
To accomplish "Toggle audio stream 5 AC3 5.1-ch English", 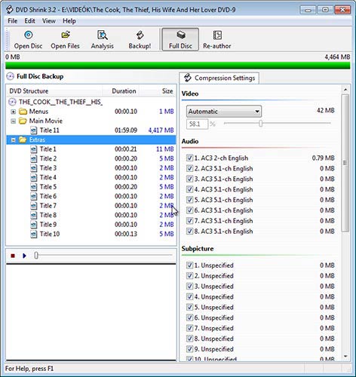I will pos(189,200).
